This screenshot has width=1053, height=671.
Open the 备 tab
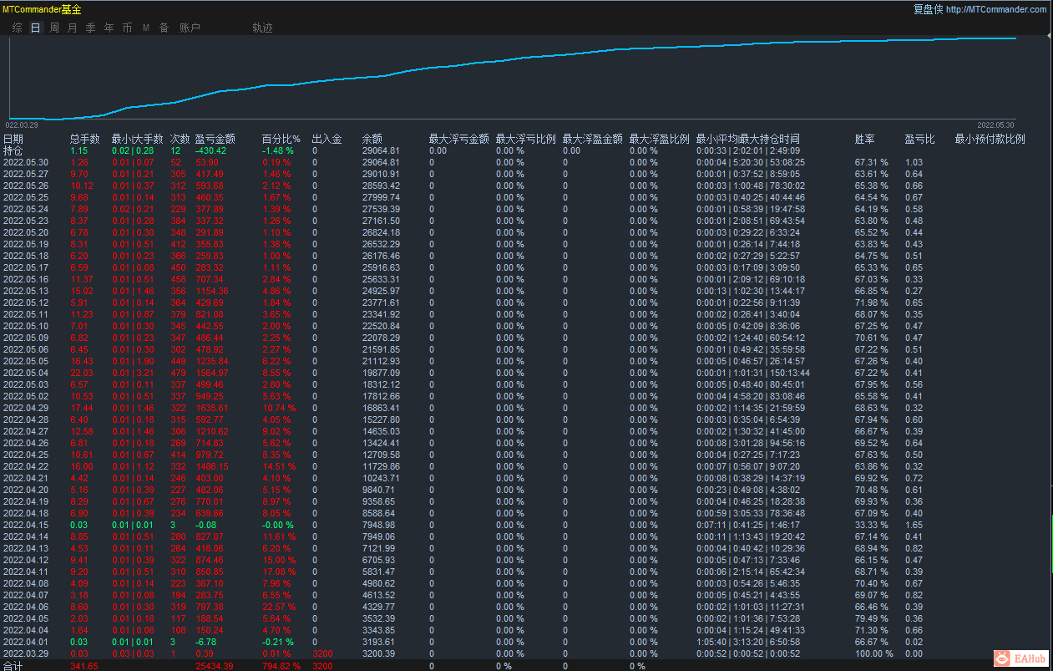pos(164,28)
